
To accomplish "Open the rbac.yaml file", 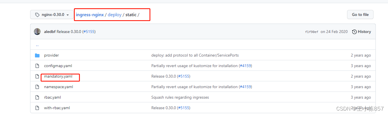I will [x=52, y=97].
